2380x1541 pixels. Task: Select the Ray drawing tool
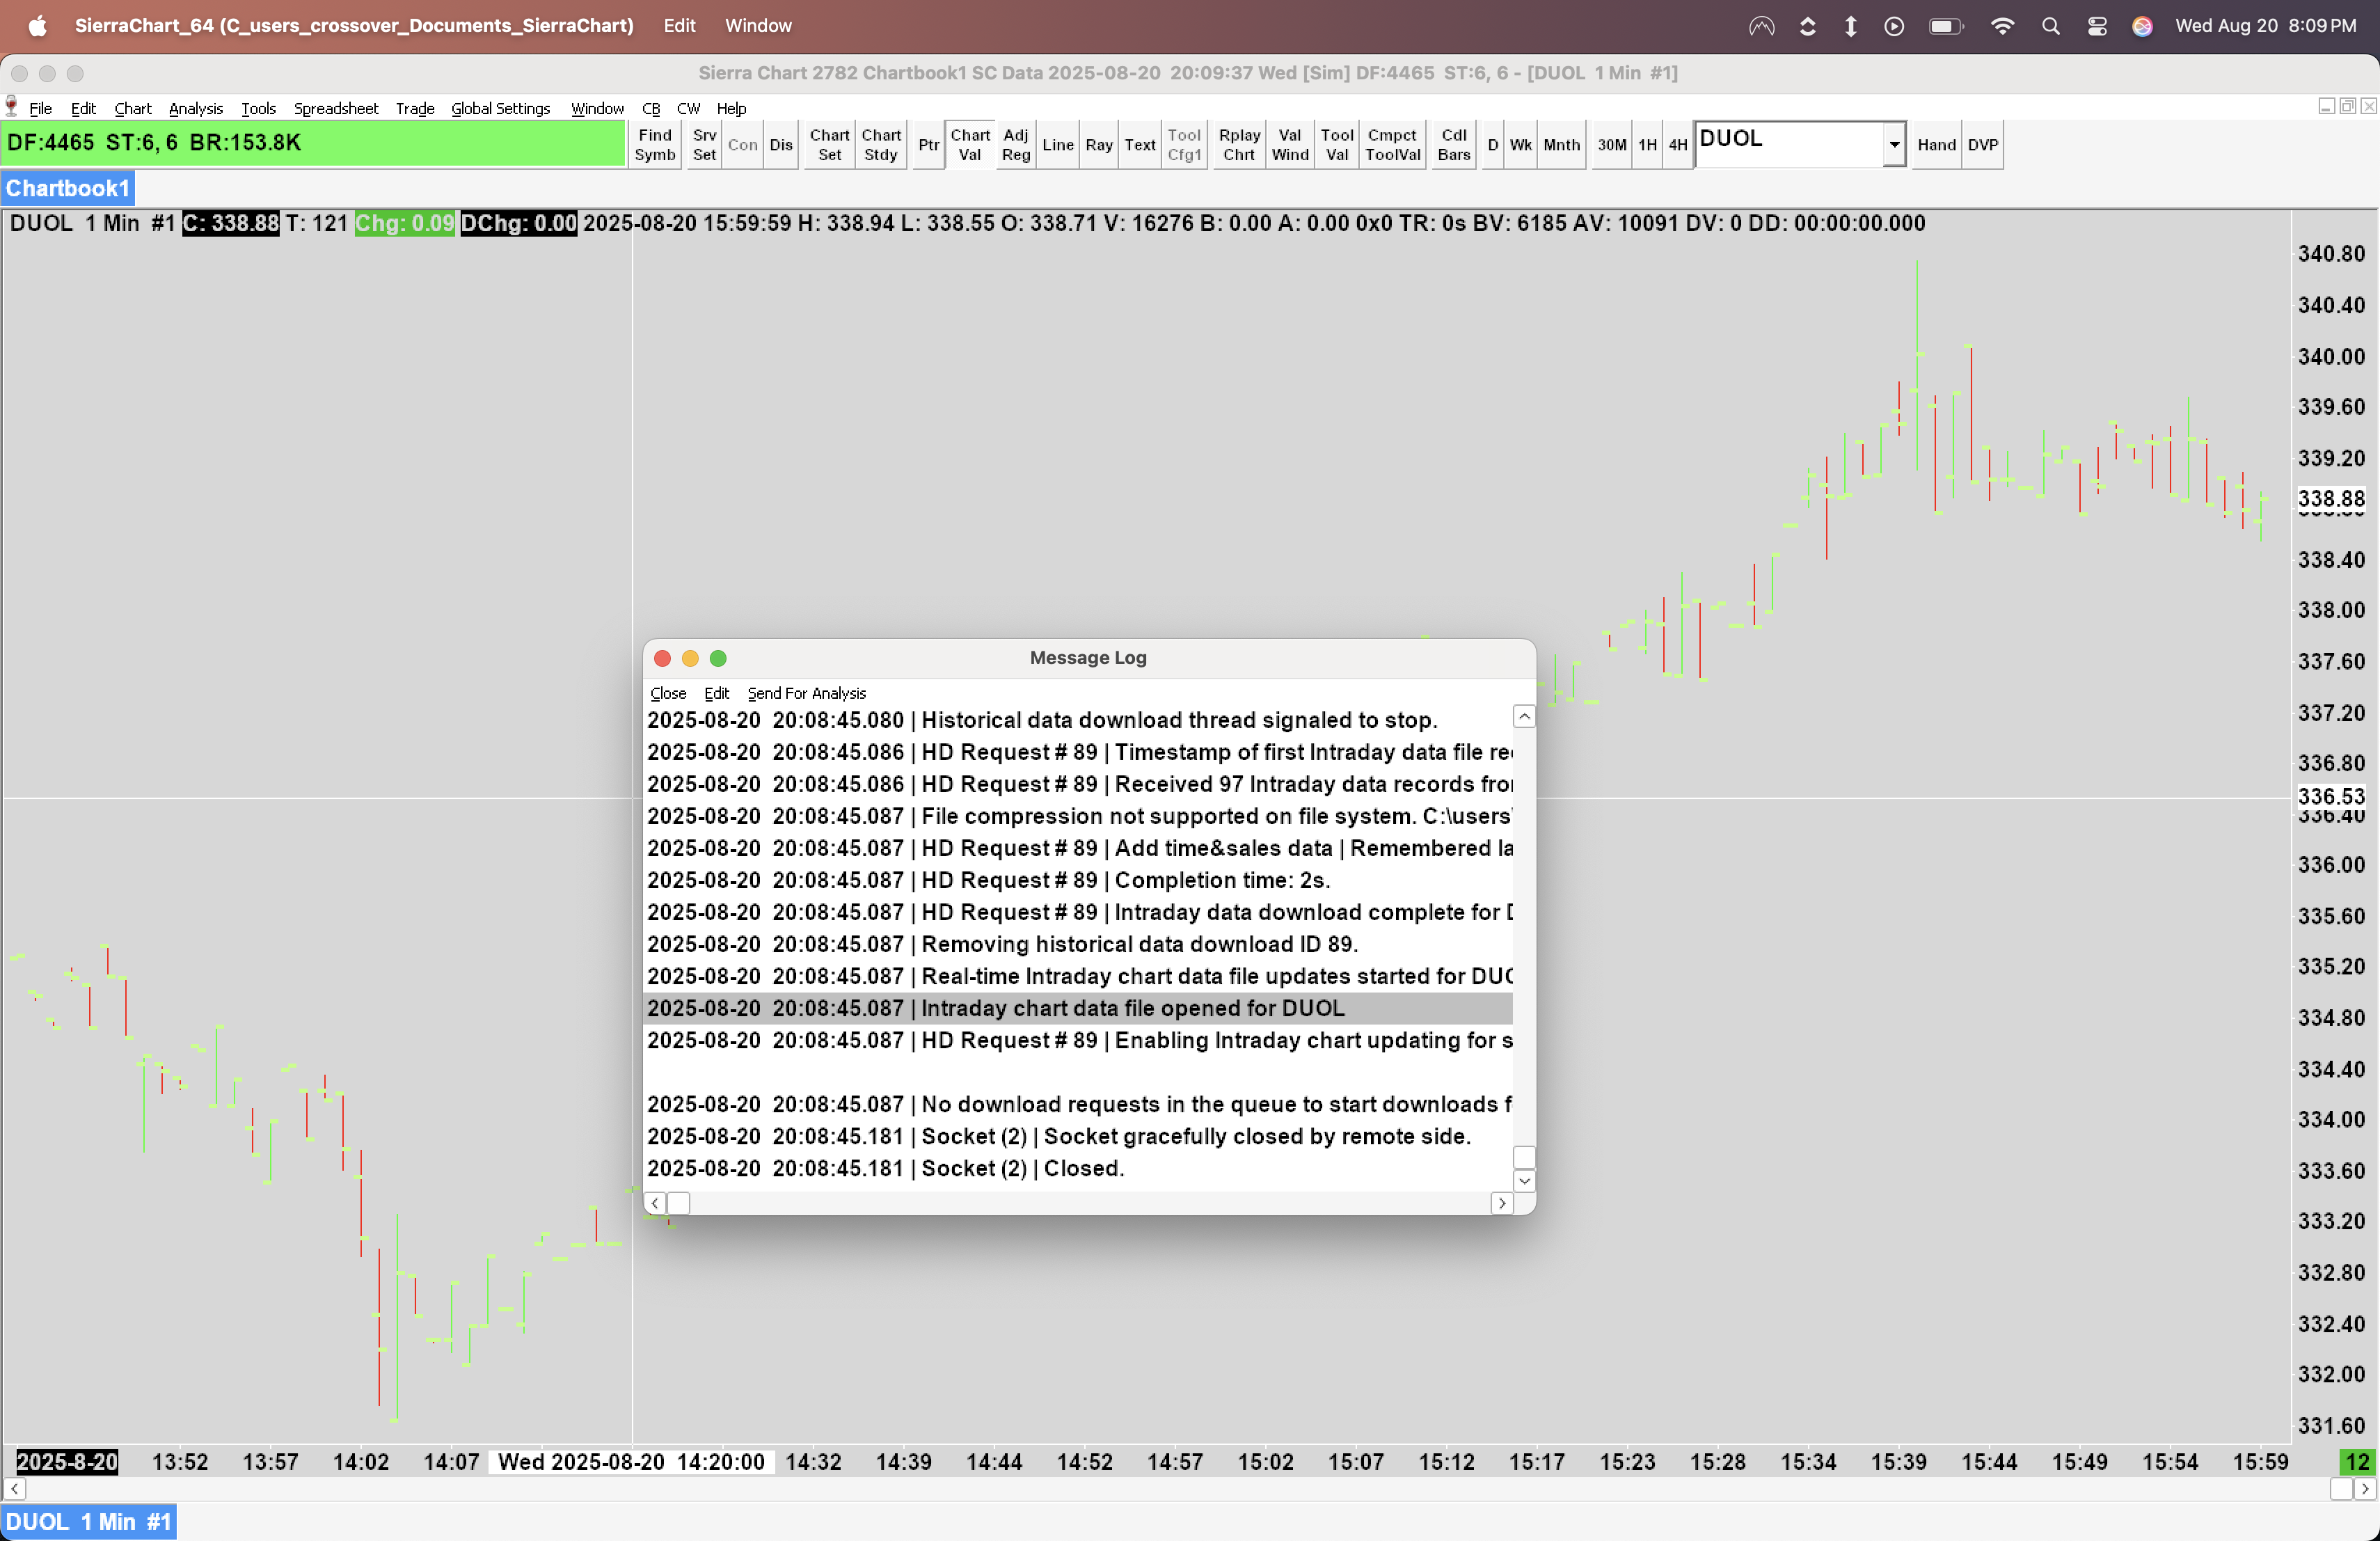click(1098, 145)
